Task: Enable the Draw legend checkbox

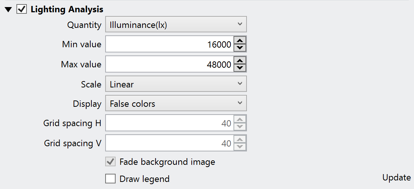Action: pos(110,179)
